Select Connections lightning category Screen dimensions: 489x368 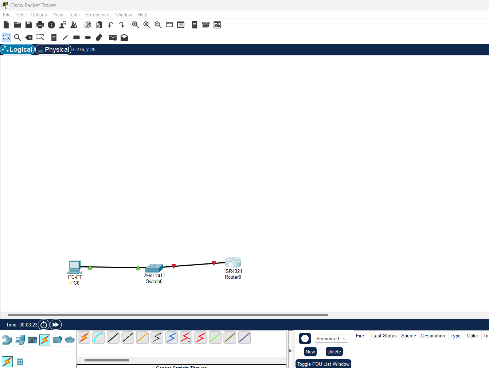[x=45, y=340]
